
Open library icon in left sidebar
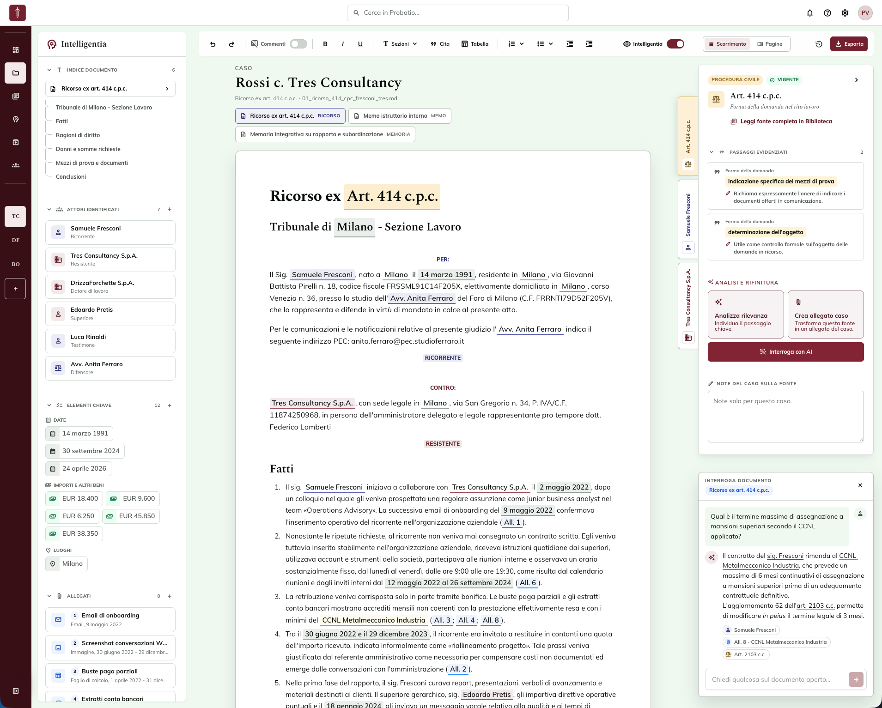[16, 96]
